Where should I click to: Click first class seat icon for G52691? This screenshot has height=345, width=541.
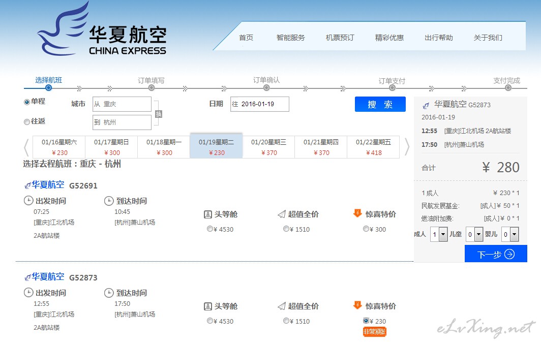pyautogui.click(x=207, y=214)
